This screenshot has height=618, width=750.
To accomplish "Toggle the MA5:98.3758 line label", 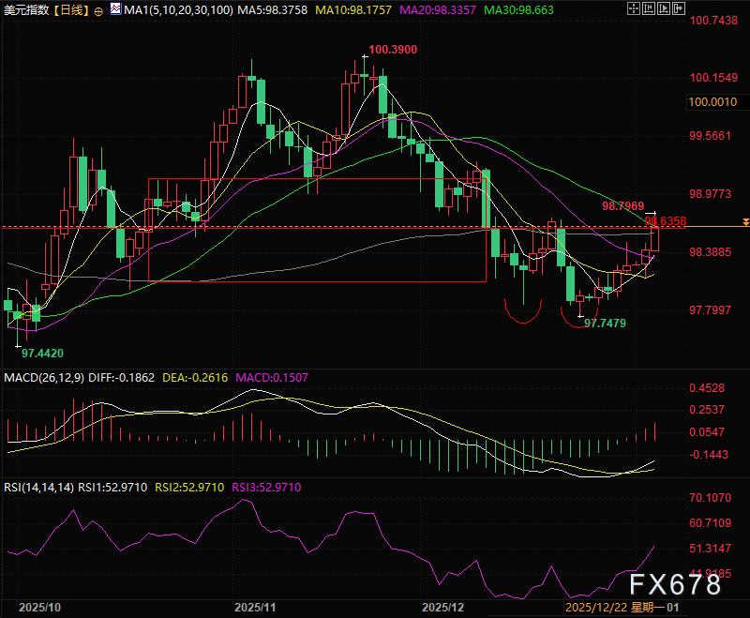I will point(273,10).
